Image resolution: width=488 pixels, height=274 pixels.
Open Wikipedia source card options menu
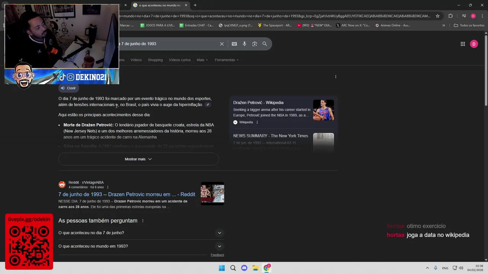[x=257, y=122]
